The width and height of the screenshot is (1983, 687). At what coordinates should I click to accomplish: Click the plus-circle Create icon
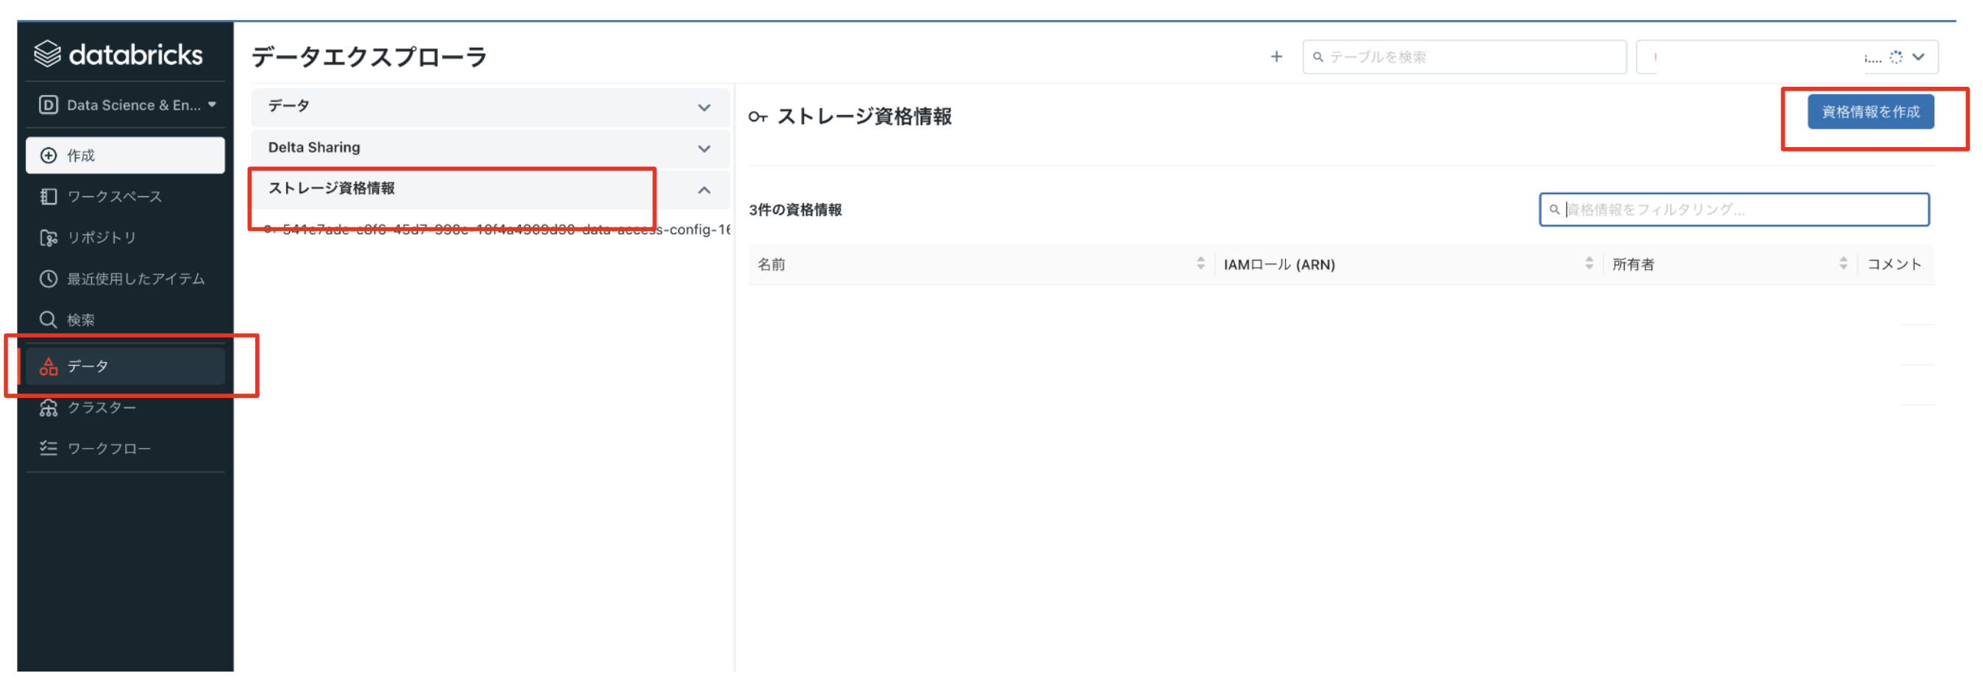click(x=49, y=156)
